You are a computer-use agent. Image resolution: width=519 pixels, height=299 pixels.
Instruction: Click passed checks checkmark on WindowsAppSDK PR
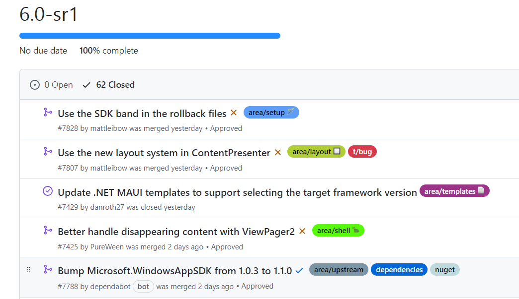[299, 271]
